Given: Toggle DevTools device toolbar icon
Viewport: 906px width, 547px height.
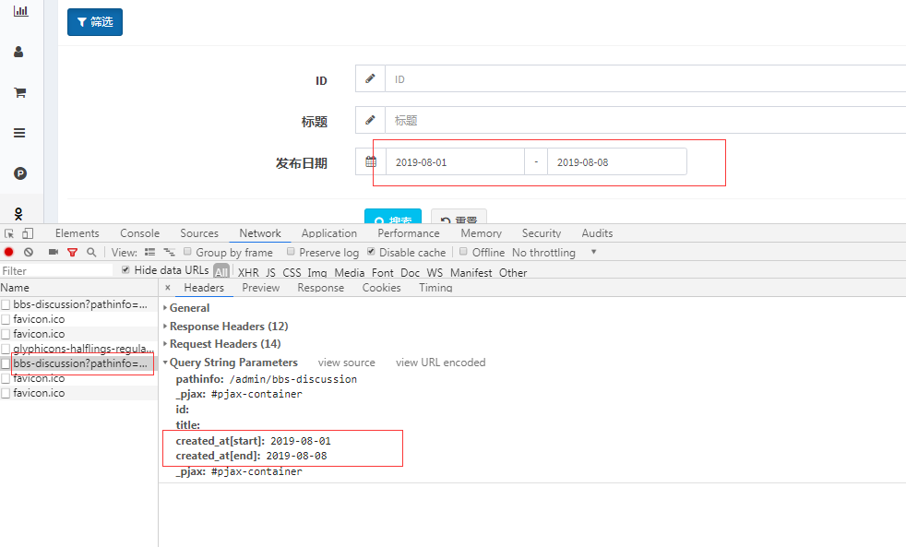Looking at the screenshot, I should pyautogui.click(x=28, y=233).
